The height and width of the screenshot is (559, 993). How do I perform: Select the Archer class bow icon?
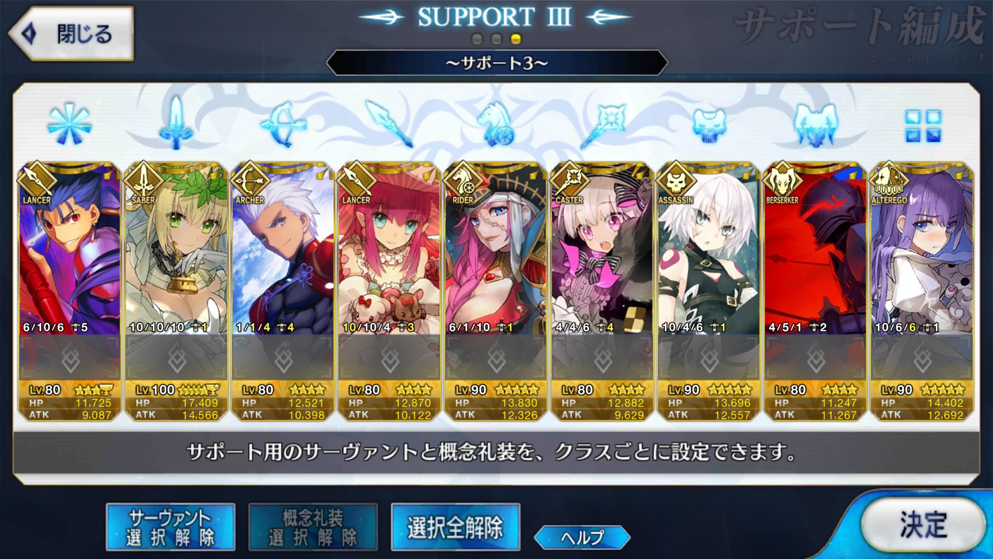click(x=283, y=124)
